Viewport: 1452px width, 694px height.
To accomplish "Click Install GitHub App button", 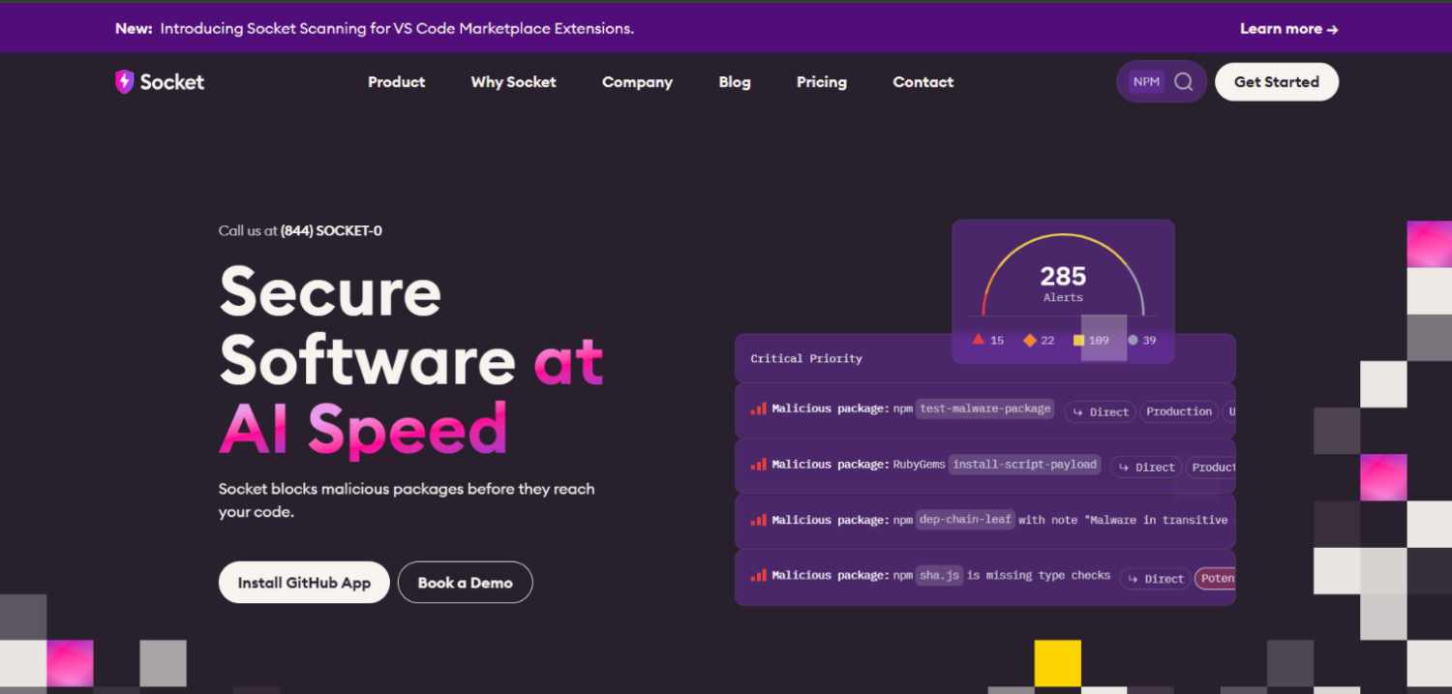I will click(304, 583).
